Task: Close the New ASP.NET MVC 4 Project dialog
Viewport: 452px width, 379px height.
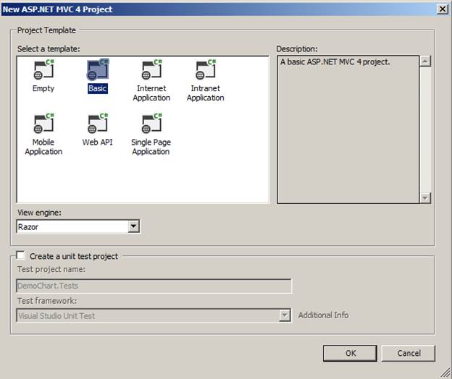Action: (442, 9)
